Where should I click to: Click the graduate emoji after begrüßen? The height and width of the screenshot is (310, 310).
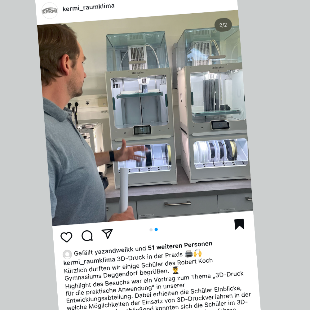(x=175, y=270)
